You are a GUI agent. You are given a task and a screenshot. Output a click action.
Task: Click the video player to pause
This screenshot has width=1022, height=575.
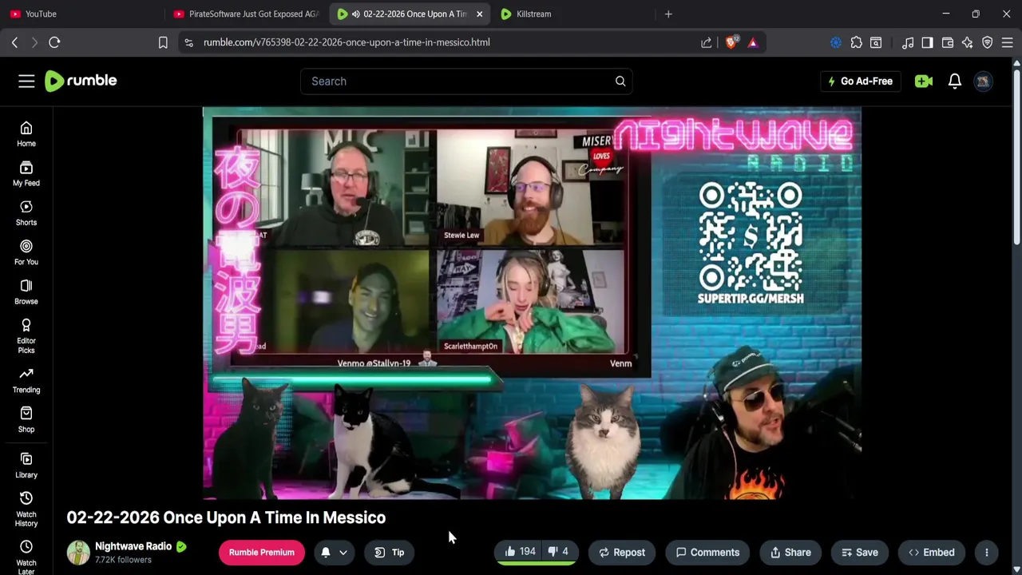pyautogui.click(x=532, y=303)
